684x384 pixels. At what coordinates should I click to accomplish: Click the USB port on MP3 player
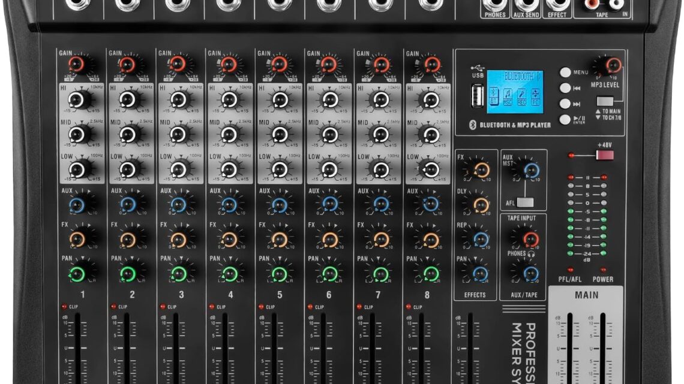pyautogui.click(x=477, y=95)
